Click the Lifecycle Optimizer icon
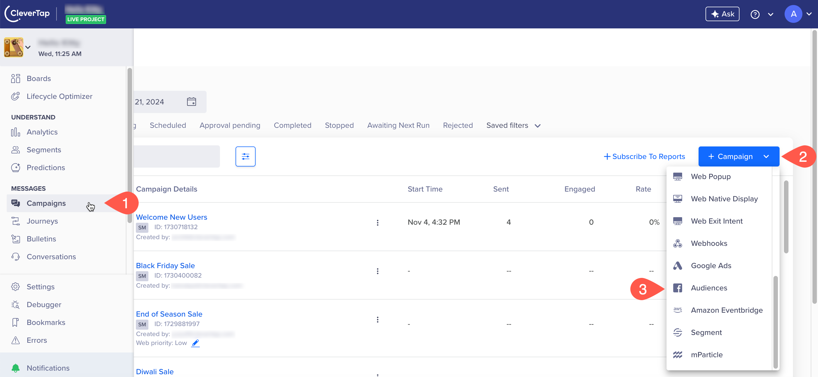 [x=15, y=96]
